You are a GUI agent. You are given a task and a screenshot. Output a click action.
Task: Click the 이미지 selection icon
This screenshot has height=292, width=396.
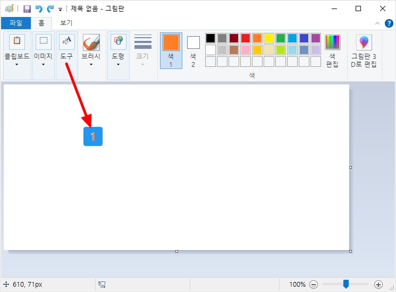(44, 41)
